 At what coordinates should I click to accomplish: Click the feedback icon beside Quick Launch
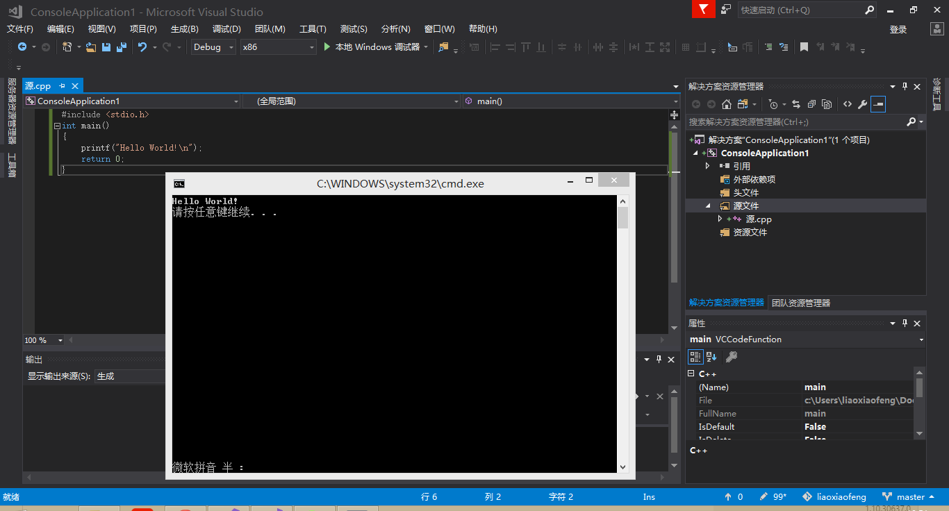pyautogui.click(x=726, y=10)
